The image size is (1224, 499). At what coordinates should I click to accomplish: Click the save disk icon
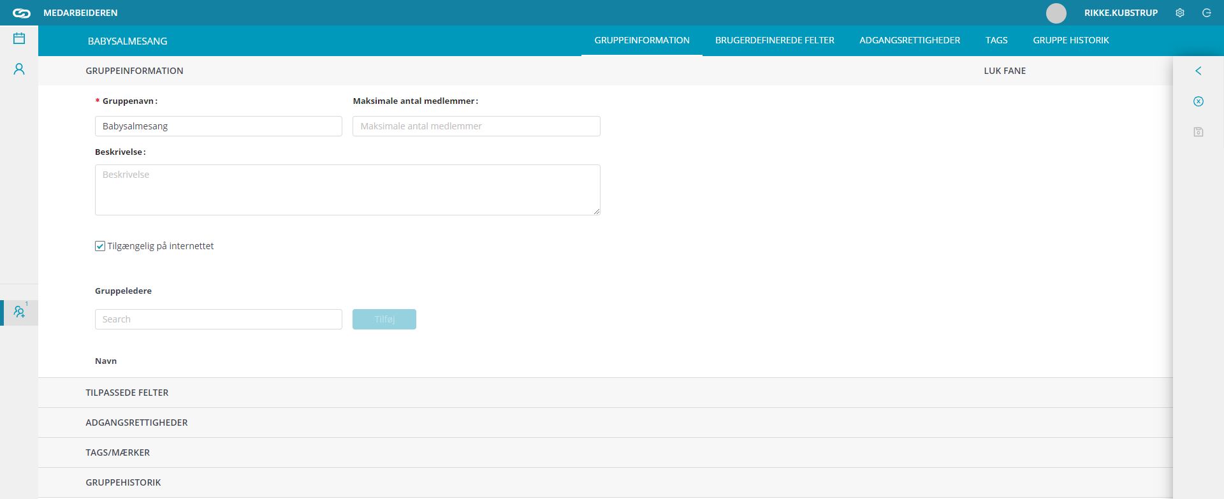pyautogui.click(x=1198, y=132)
